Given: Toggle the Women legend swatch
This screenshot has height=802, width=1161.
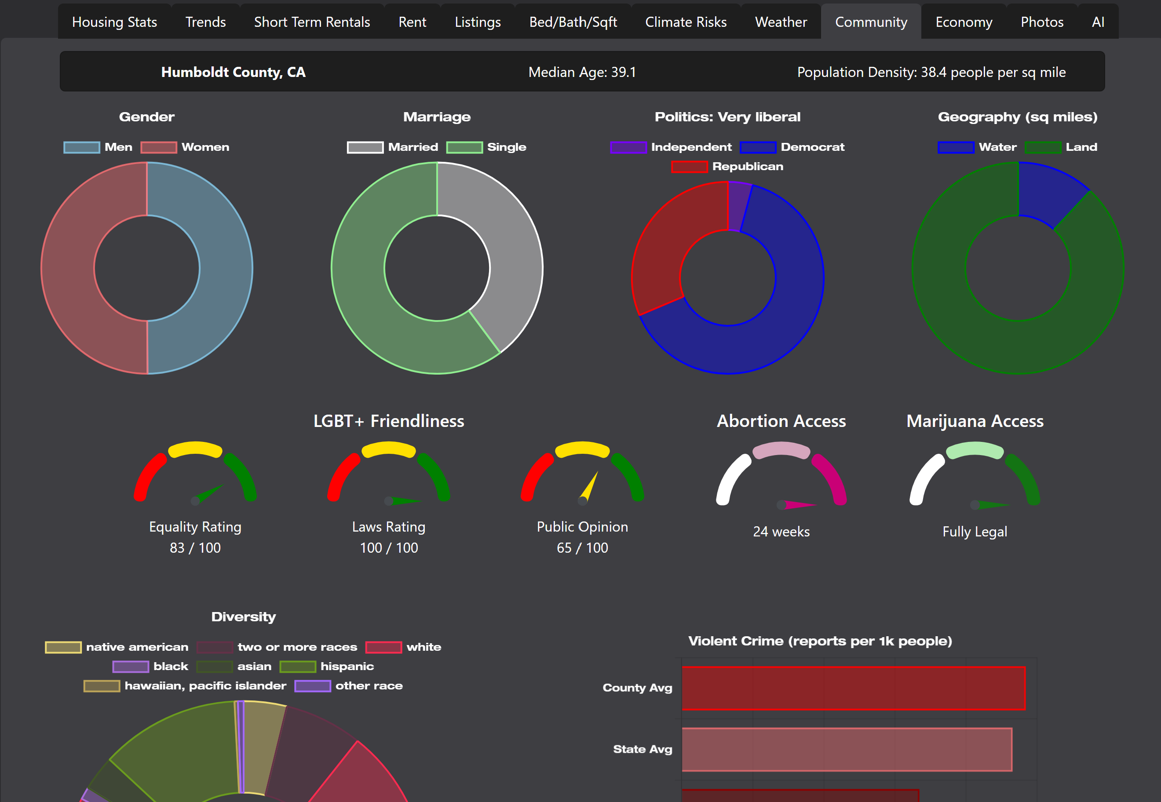Looking at the screenshot, I should [x=159, y=147].
